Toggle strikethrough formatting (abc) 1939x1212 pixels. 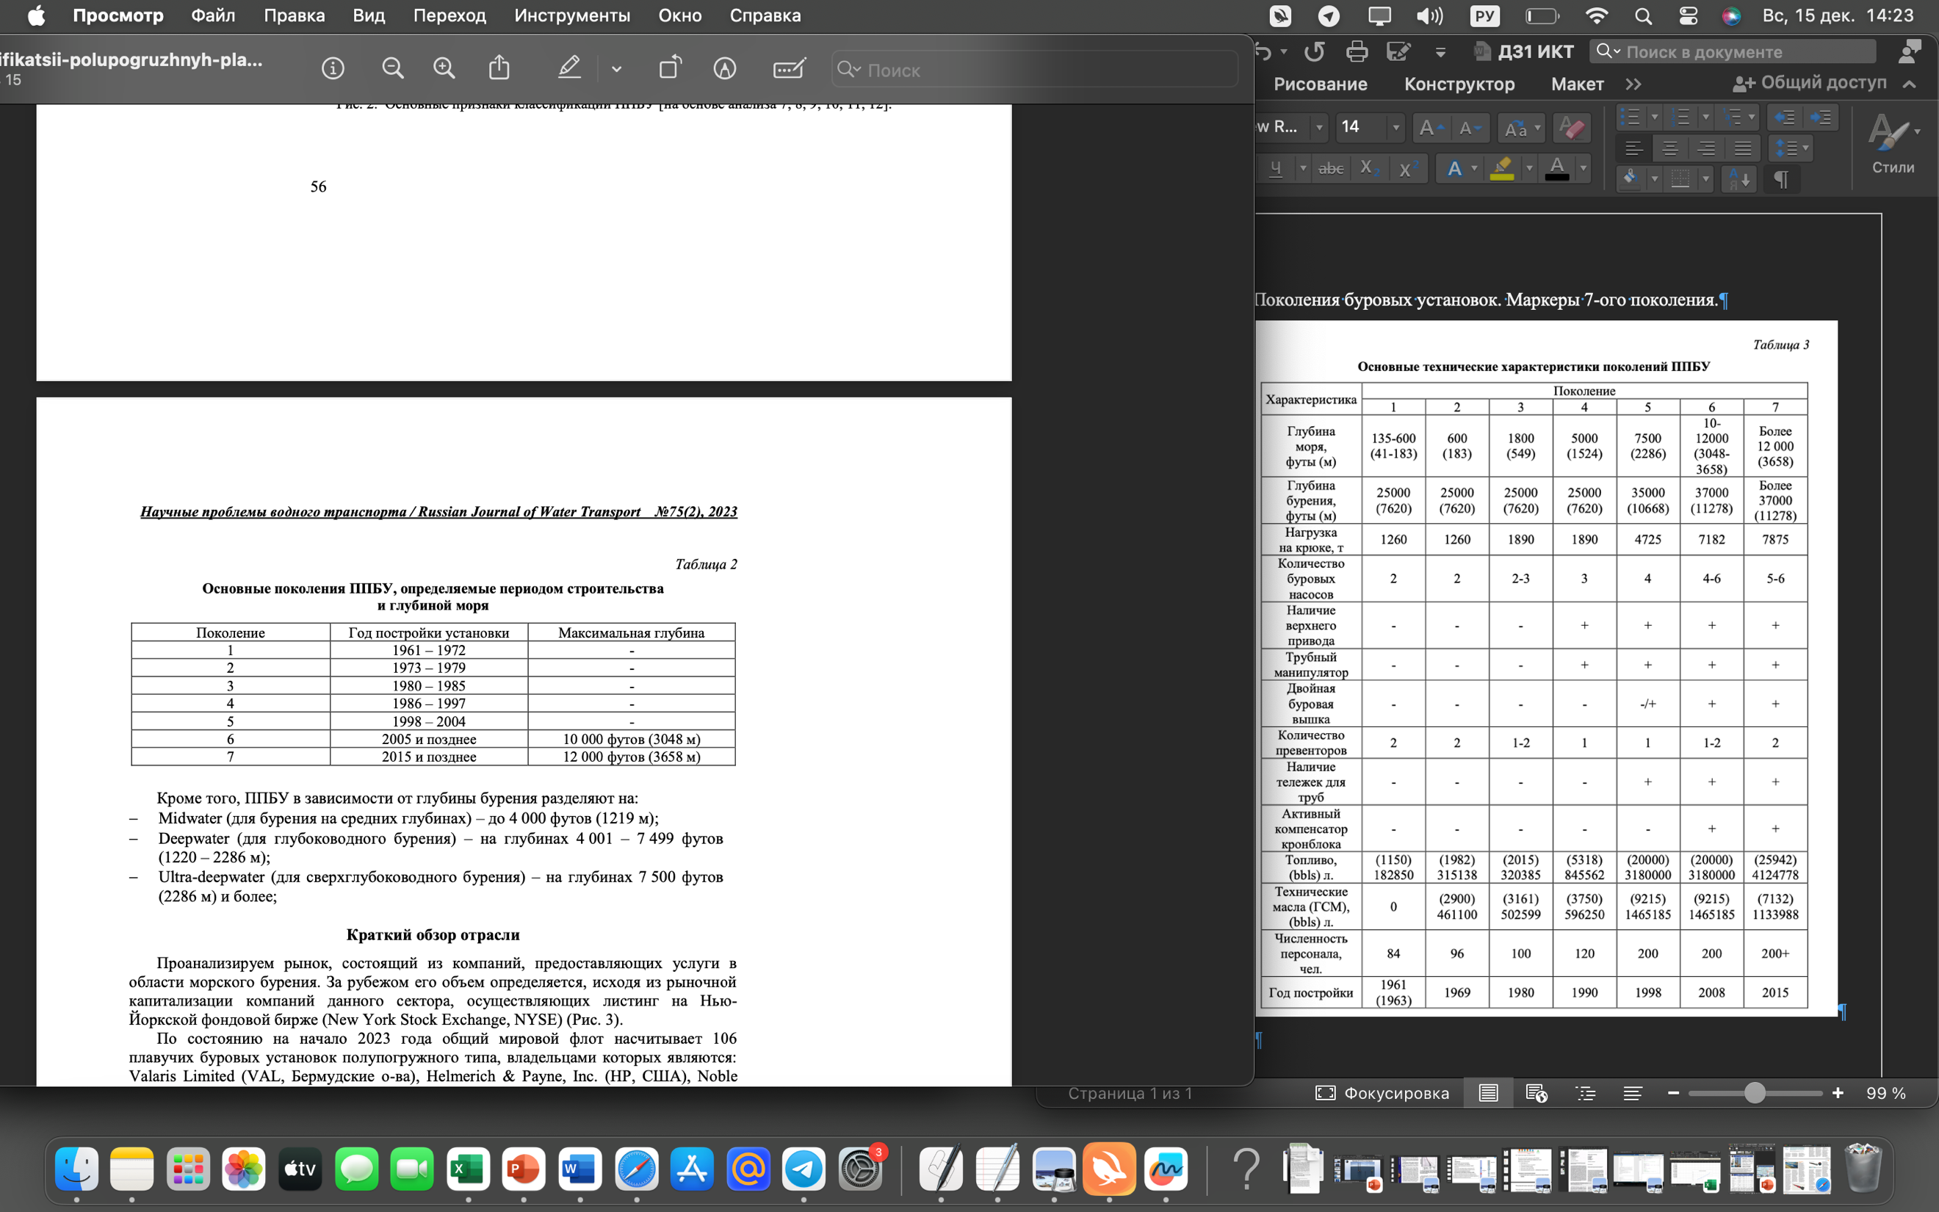pyautogui.click(x=1331, y=168)
